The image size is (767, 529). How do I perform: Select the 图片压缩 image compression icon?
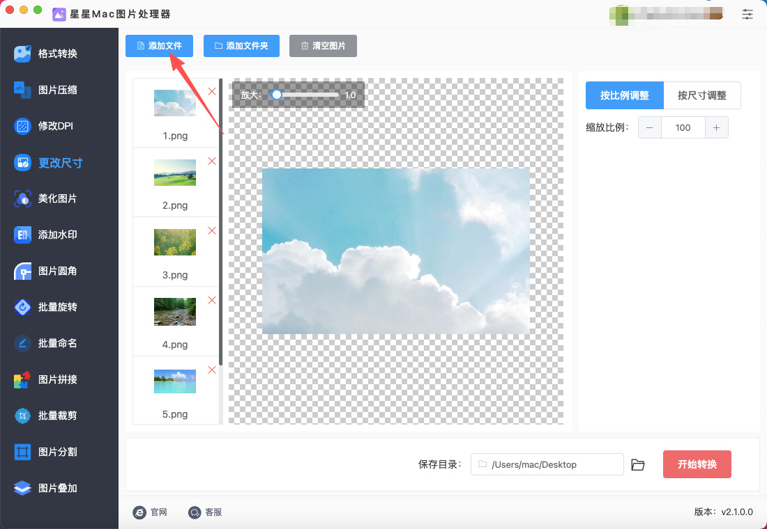click(x=22, y=90)
